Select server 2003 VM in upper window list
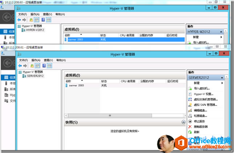This screenshot has height=153, width=234. click(125, 39)
